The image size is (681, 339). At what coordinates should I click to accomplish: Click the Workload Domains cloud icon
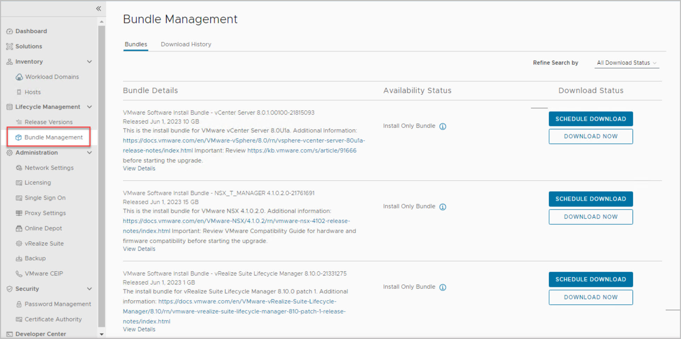coord(19,77)
